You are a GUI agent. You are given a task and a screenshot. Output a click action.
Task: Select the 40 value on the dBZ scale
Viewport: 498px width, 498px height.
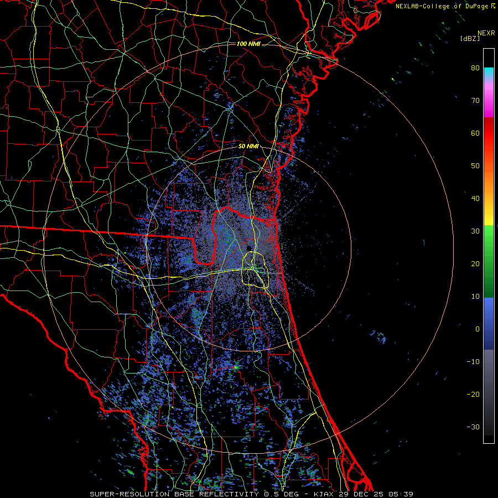[475, 199]
